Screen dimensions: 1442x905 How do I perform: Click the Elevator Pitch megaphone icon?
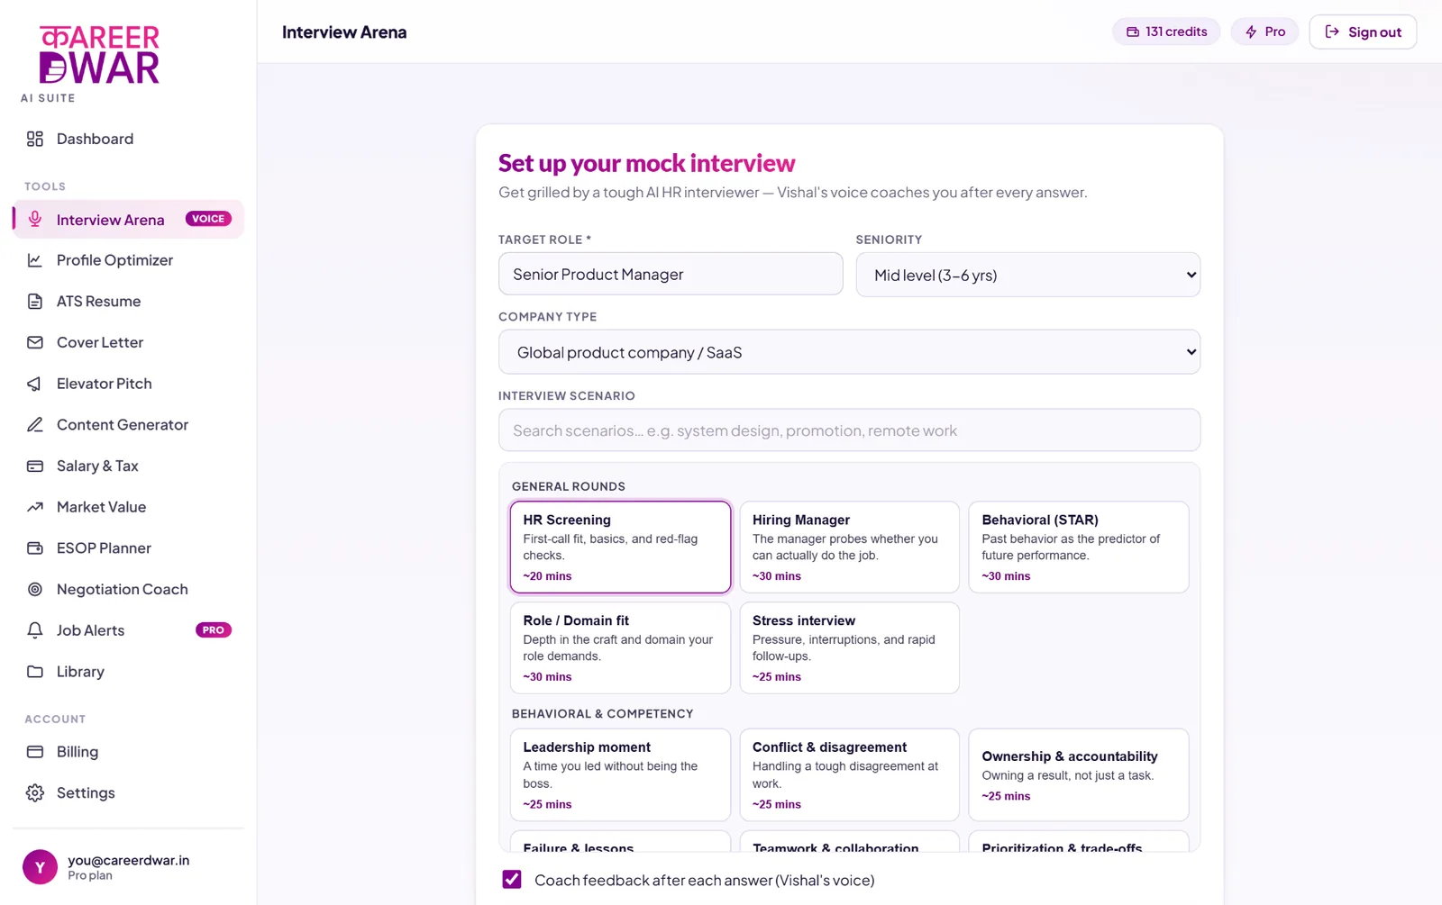click(x=35, y=384)
